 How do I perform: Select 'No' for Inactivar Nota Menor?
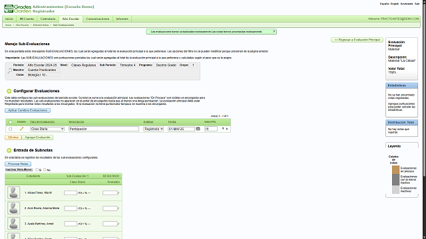45,170
